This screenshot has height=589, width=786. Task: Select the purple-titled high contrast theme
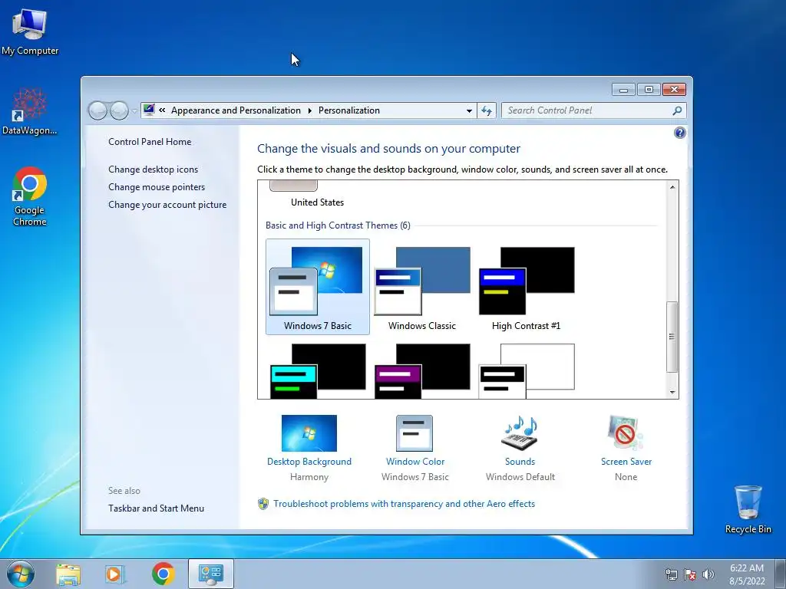(422, 371)
